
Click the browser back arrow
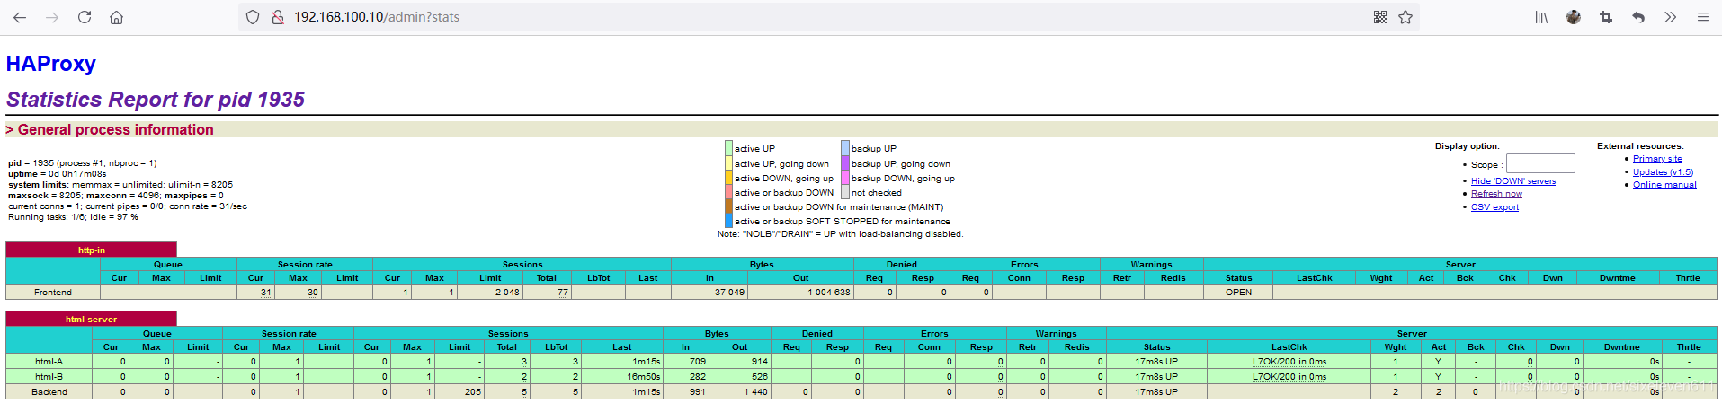pos(20,17)
